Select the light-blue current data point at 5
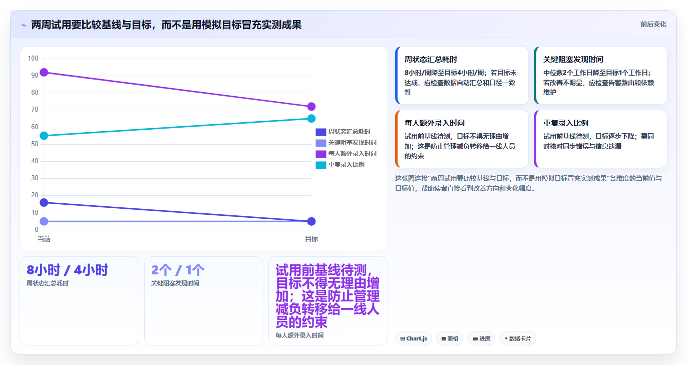 click(x=44, y=221)
